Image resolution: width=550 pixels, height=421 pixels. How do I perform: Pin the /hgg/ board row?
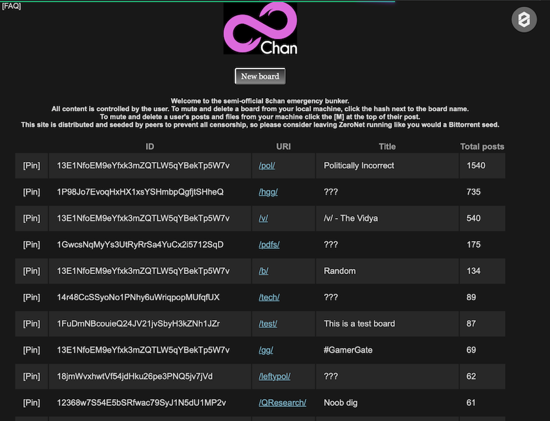[32, 192]
